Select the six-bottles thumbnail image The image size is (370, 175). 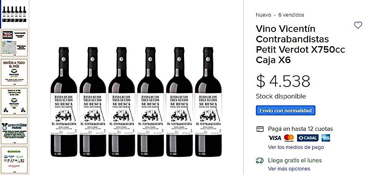tap(15, 14)
